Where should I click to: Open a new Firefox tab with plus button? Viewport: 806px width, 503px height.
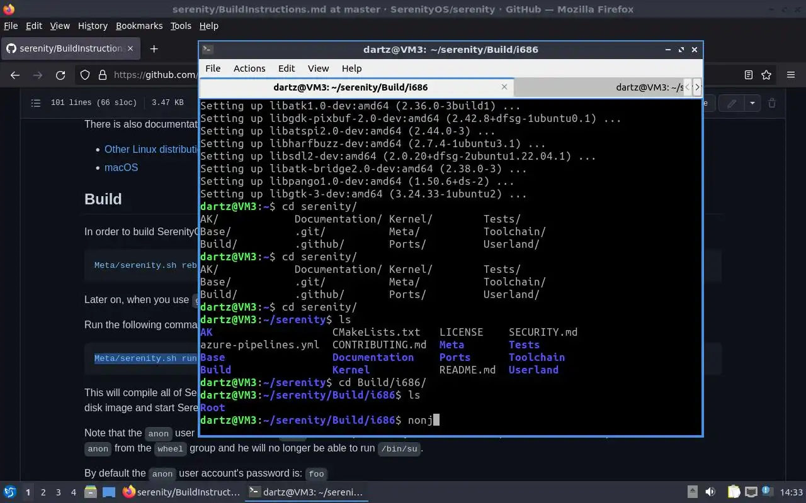click(x=154, y=48)
